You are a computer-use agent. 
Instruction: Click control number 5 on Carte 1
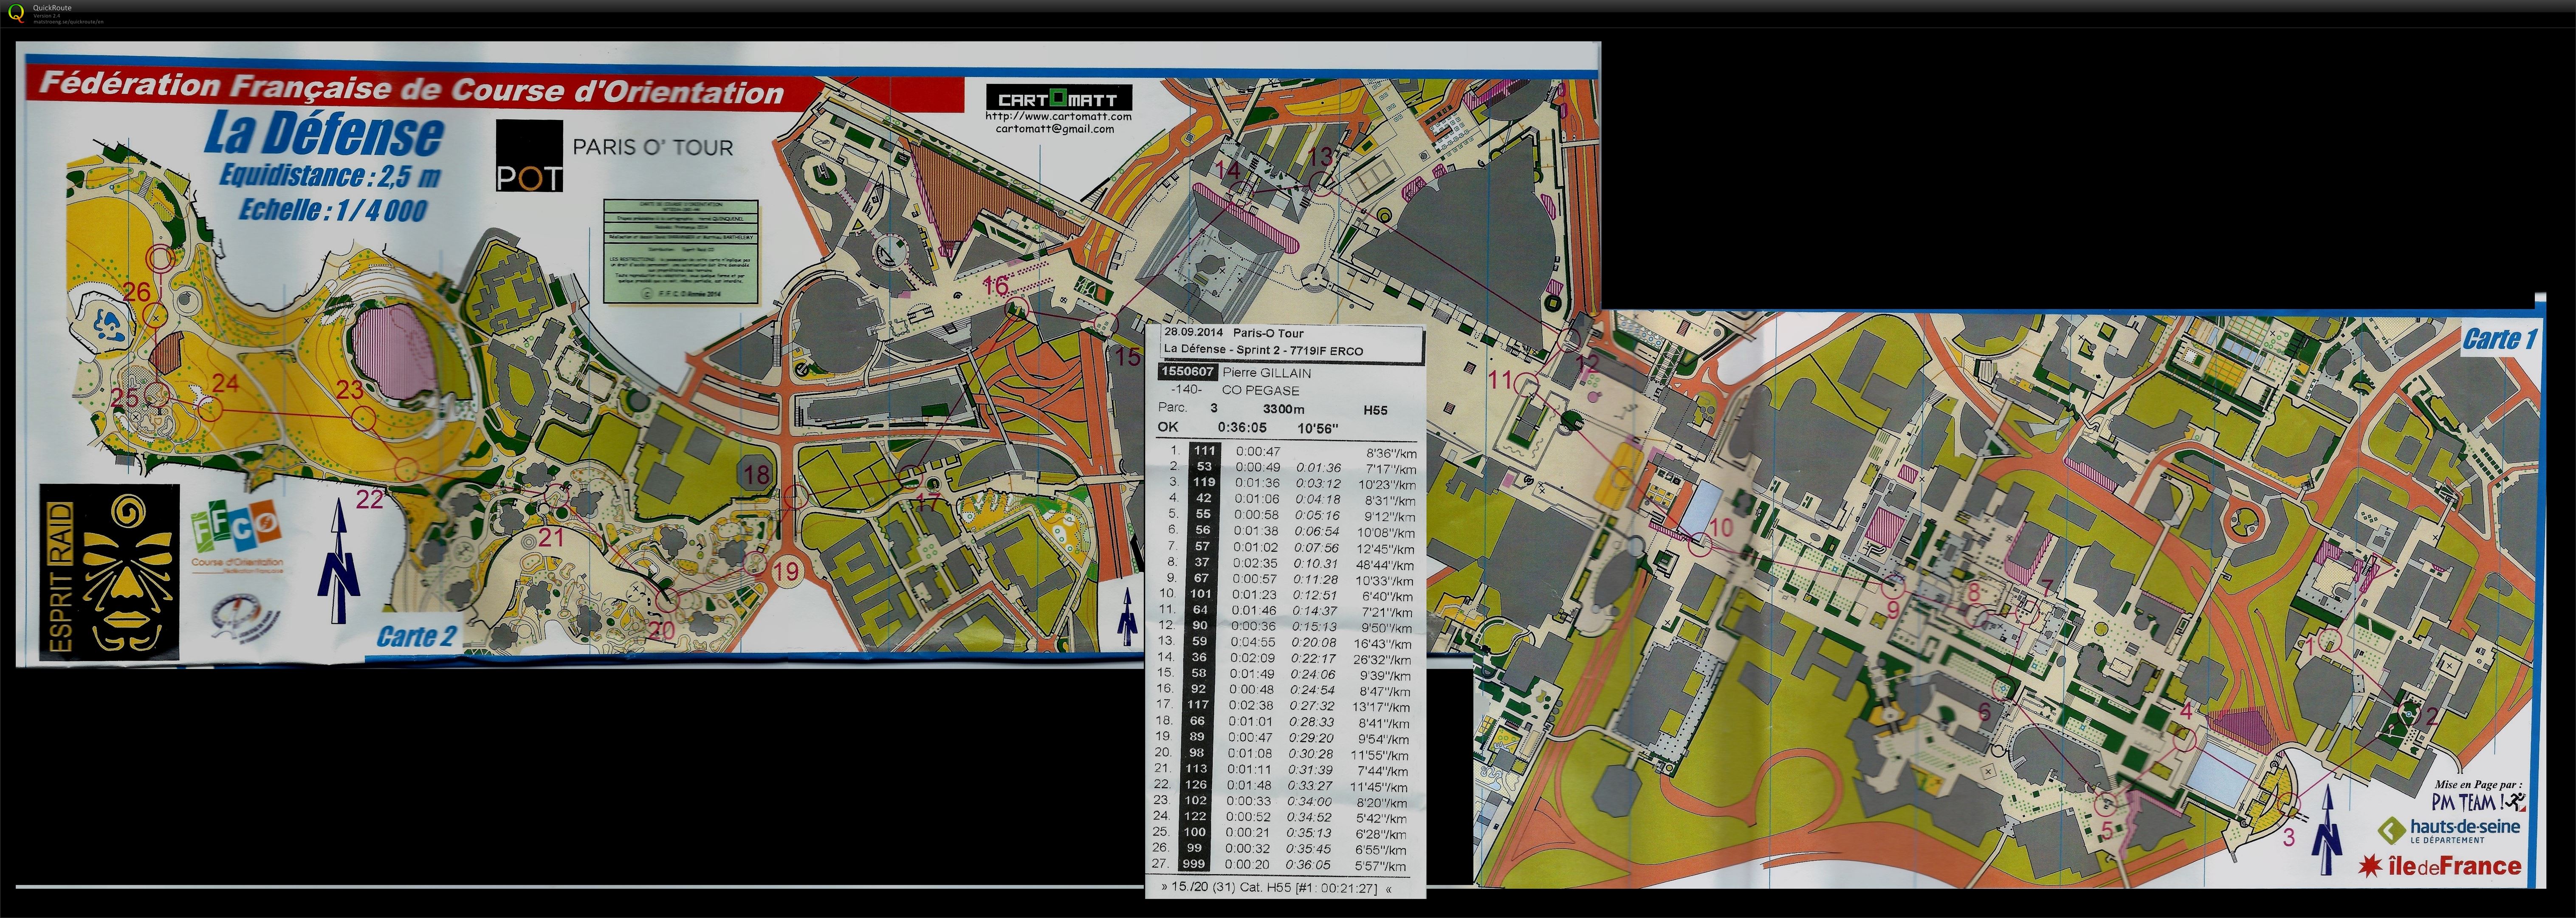point(2108,831)
